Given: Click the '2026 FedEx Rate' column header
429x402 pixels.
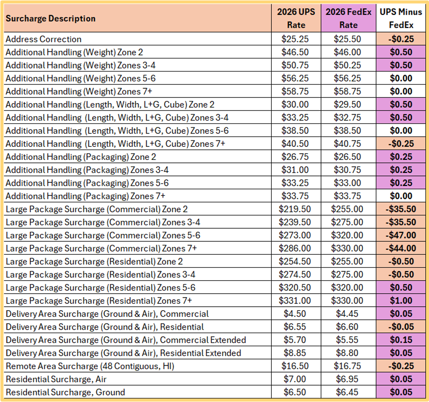Looking at the screenshot, I should coord(348,18).
